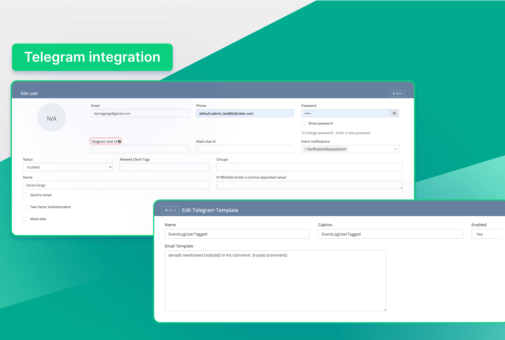Viewport: 505px width, 340px height.
Task: Click the Slack chat Id input
Action: 245,149
